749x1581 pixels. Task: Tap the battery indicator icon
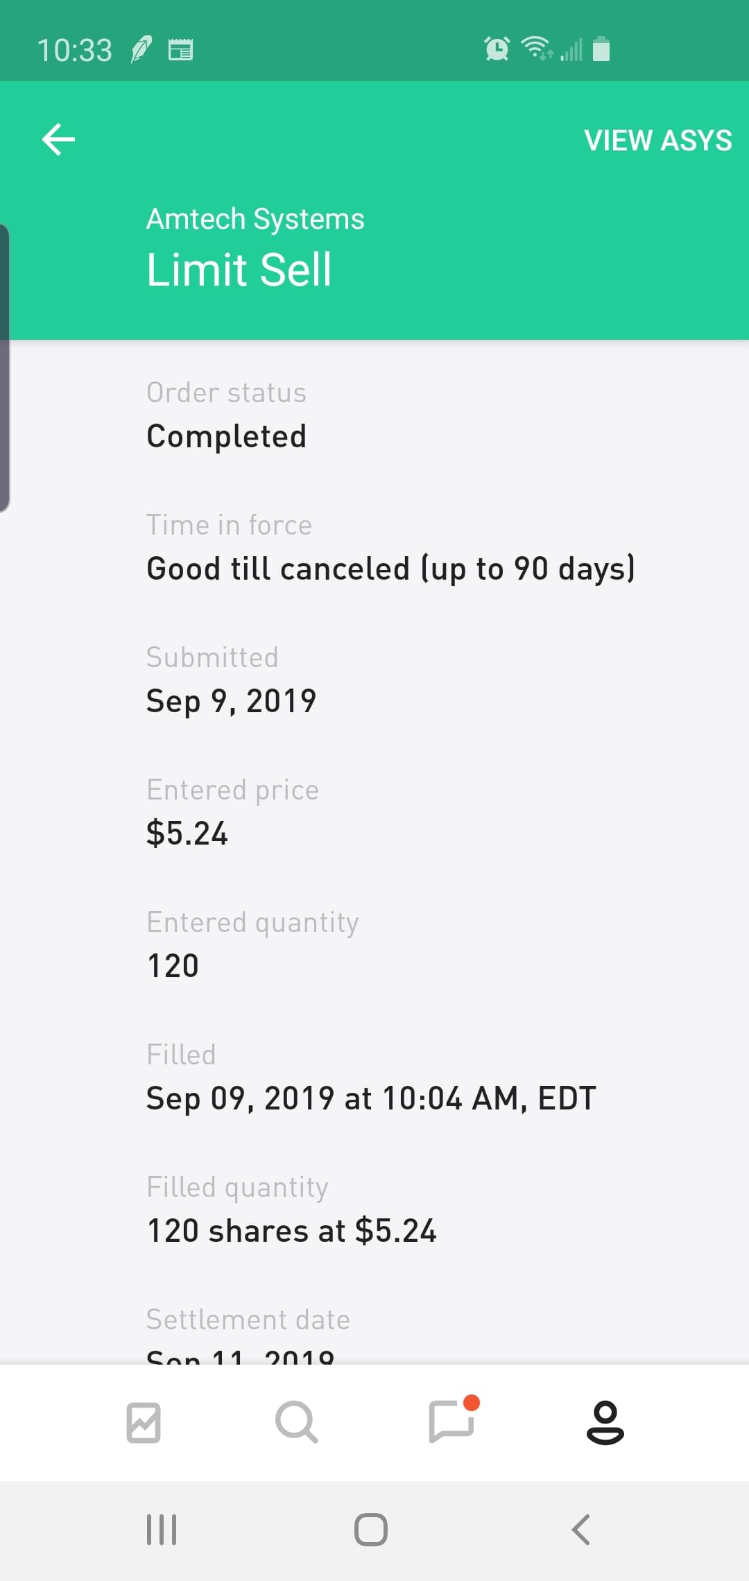[601, 49]
